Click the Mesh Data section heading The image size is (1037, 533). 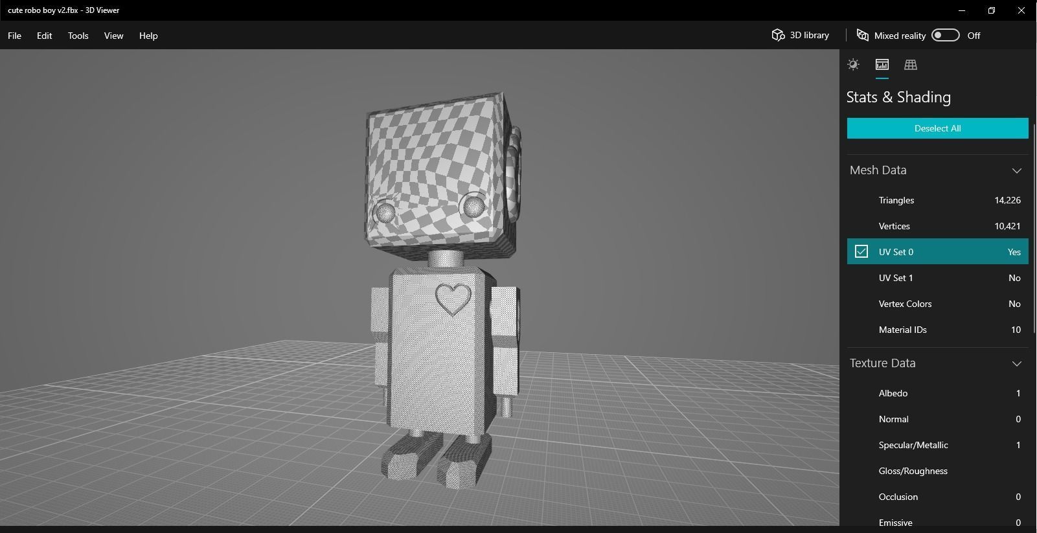click(878, 170)
